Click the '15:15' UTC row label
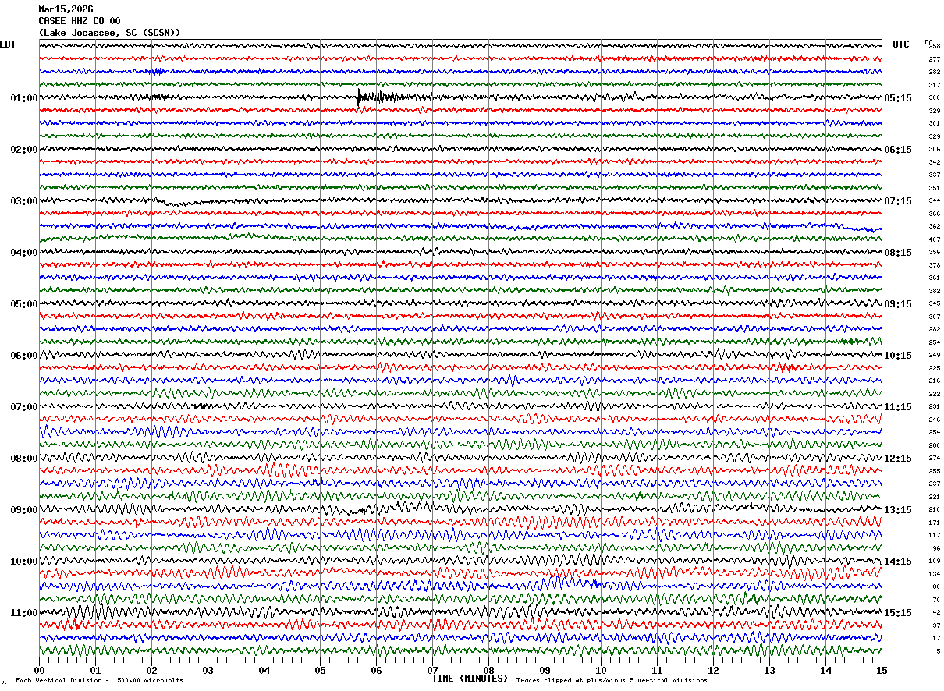 tap(898, 613)
